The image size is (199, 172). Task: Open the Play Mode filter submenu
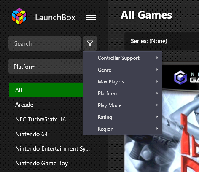(x=123, y=105)
